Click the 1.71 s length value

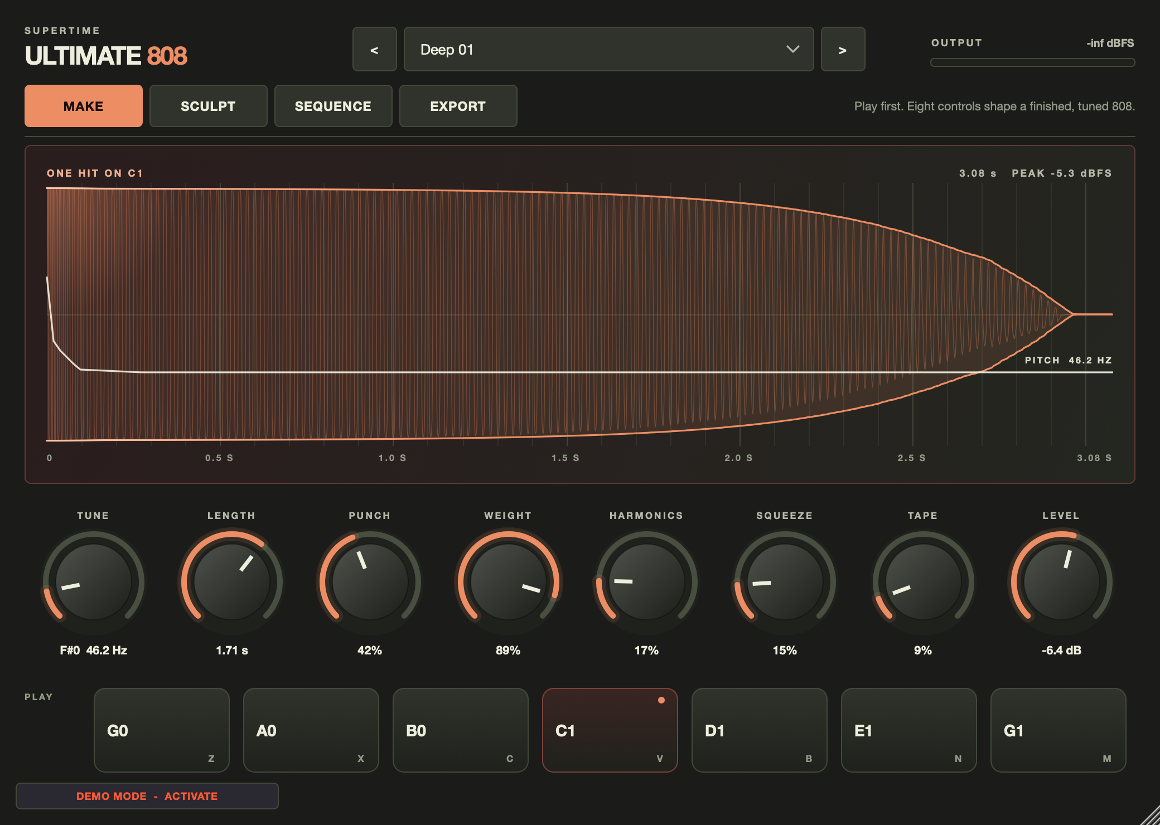pos(231,650)
